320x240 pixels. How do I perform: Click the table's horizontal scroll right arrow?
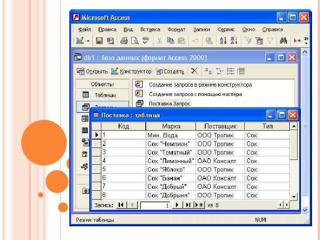coord(287,205)
